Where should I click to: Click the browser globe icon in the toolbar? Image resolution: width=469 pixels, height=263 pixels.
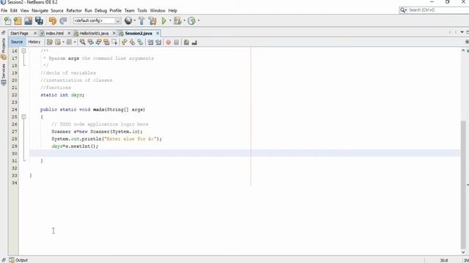pos(128,20)
